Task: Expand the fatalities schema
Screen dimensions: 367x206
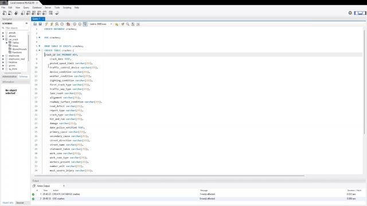Action: tap(3, 62)
